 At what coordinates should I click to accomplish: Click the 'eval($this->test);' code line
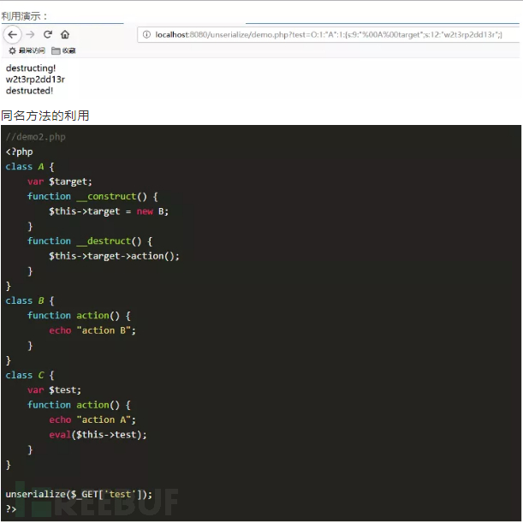click(98, 435)
